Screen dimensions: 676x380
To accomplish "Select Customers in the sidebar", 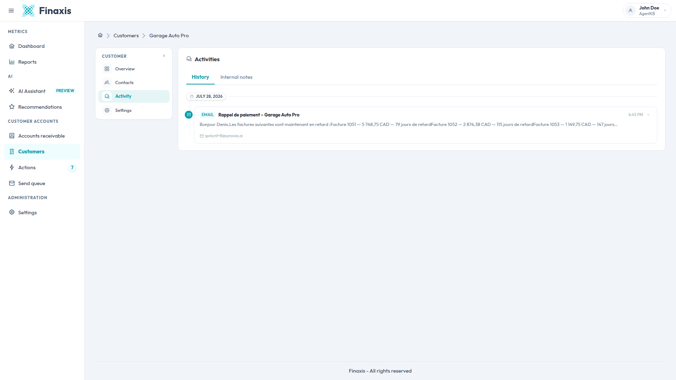I will click(x=42, y=152).
